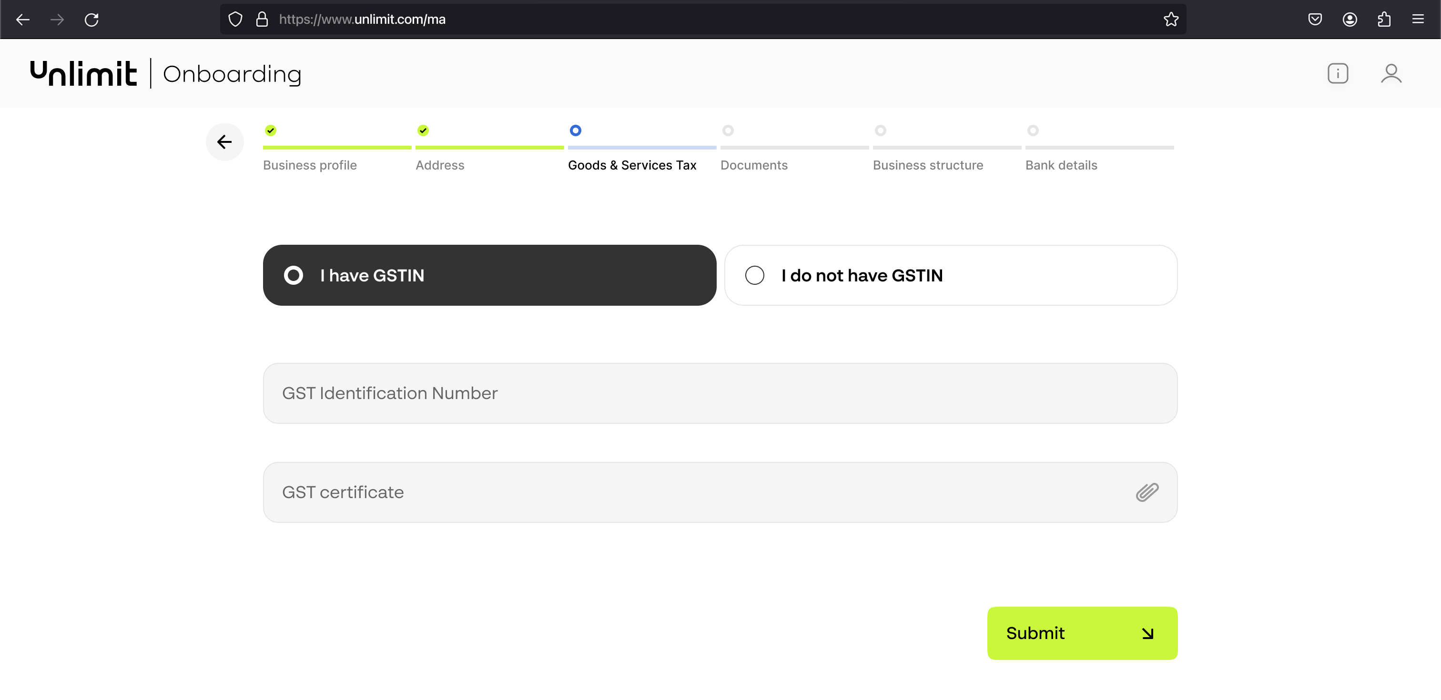Image resolution: width=1441 pixels, height=700 pixels.
Task: Open the user profile icon
Action: tap(1390, 73)
